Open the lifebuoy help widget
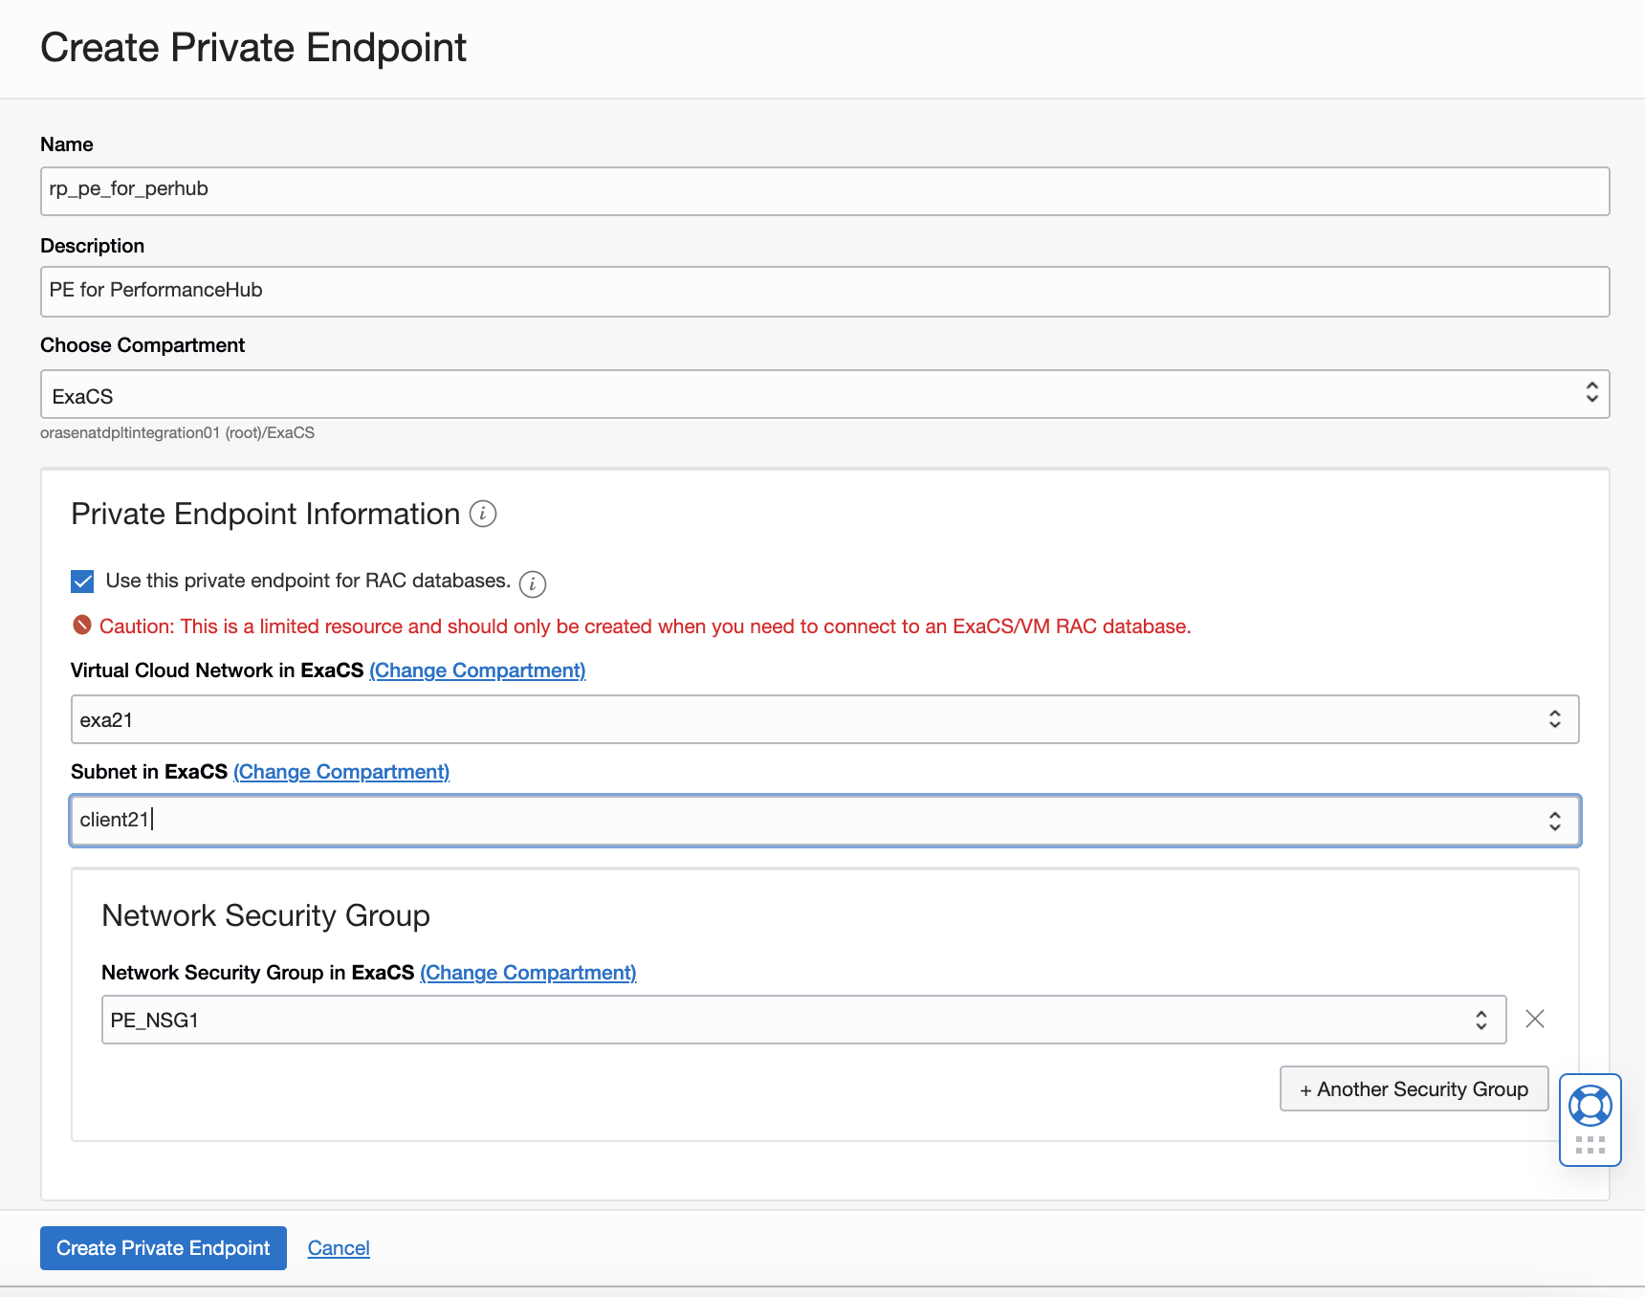 point(1590,1107)
